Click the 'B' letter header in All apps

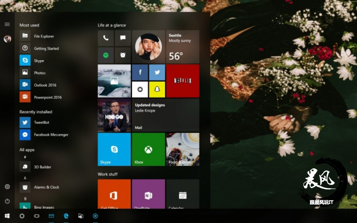tap(25, 199)
